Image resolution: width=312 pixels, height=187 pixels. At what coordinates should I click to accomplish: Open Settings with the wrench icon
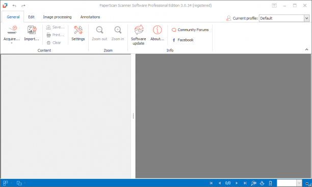78,30
